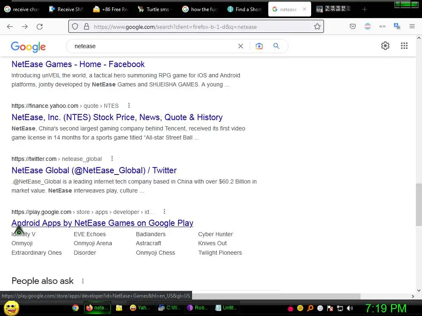Open Android Apps by NetEase Games link

(102, 223)
